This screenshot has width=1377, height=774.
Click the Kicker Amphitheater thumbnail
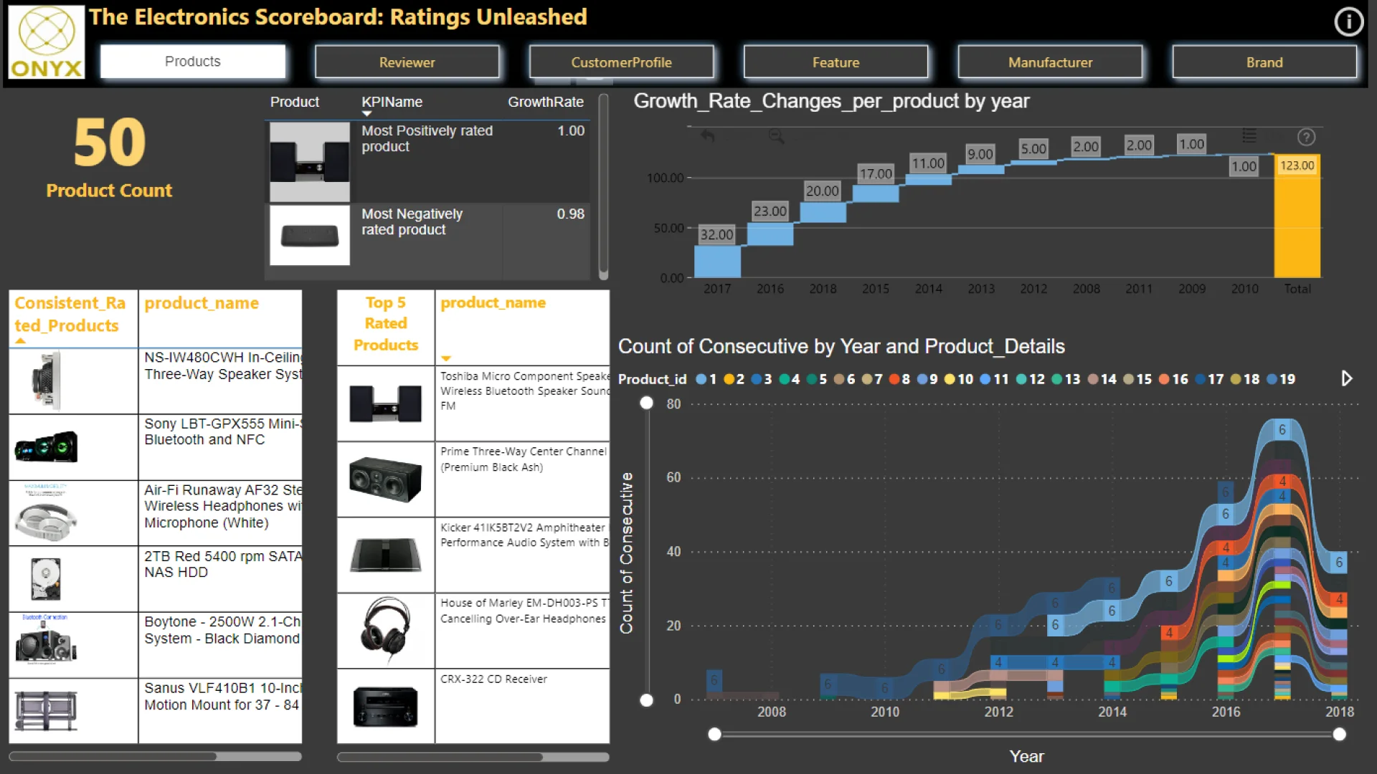(386, 555)
